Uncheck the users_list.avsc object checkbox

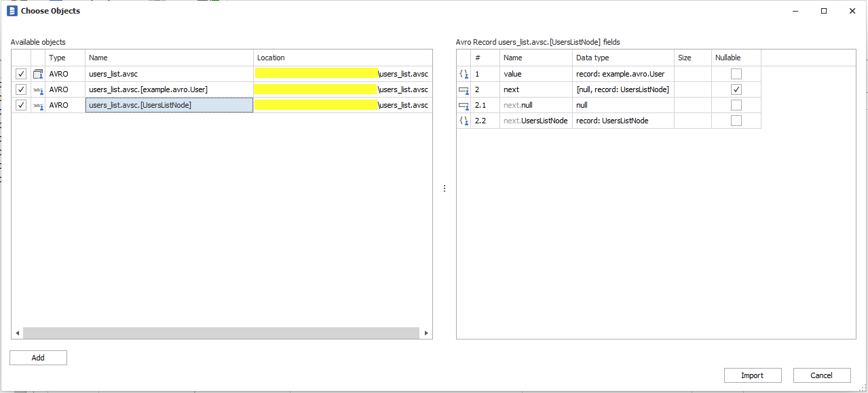(21, 74)
